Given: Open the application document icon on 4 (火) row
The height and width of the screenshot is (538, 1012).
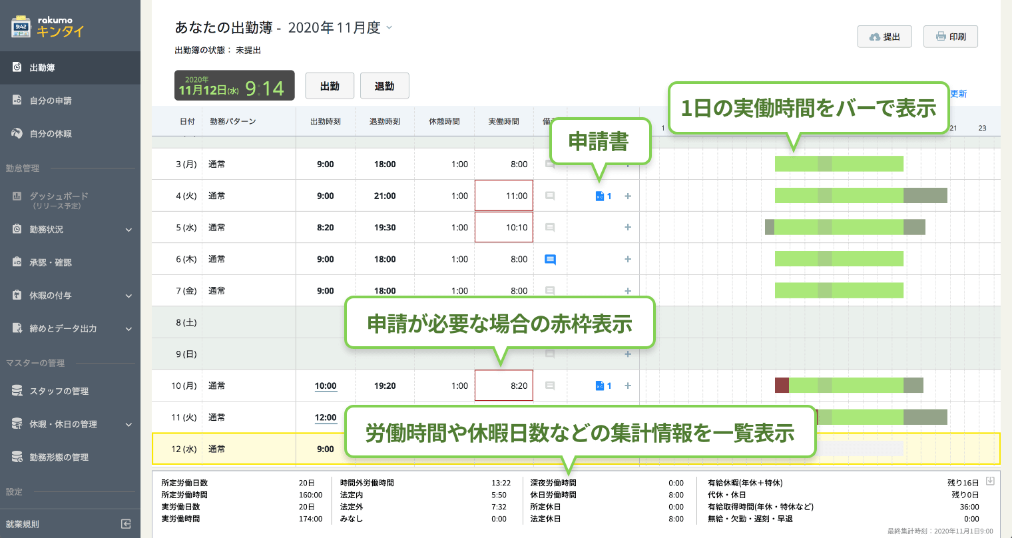Looking at the screenshot, I should [x=599, y=196].
